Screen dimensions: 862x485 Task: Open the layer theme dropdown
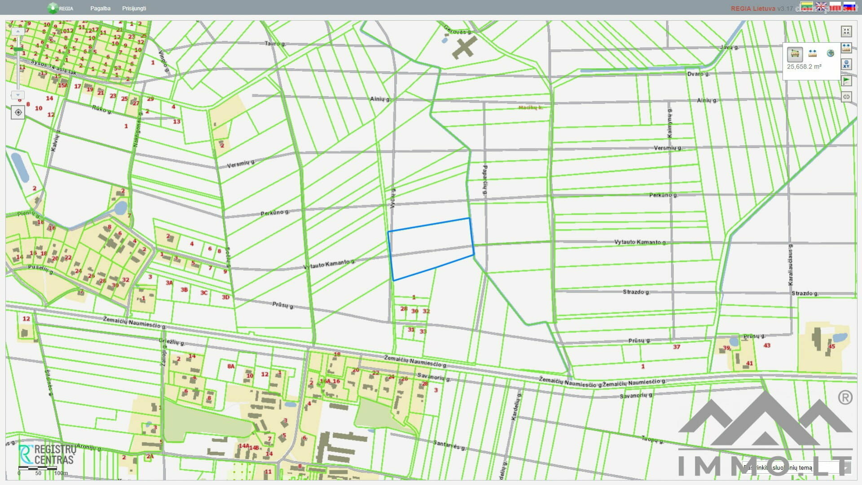click(797, 467)
